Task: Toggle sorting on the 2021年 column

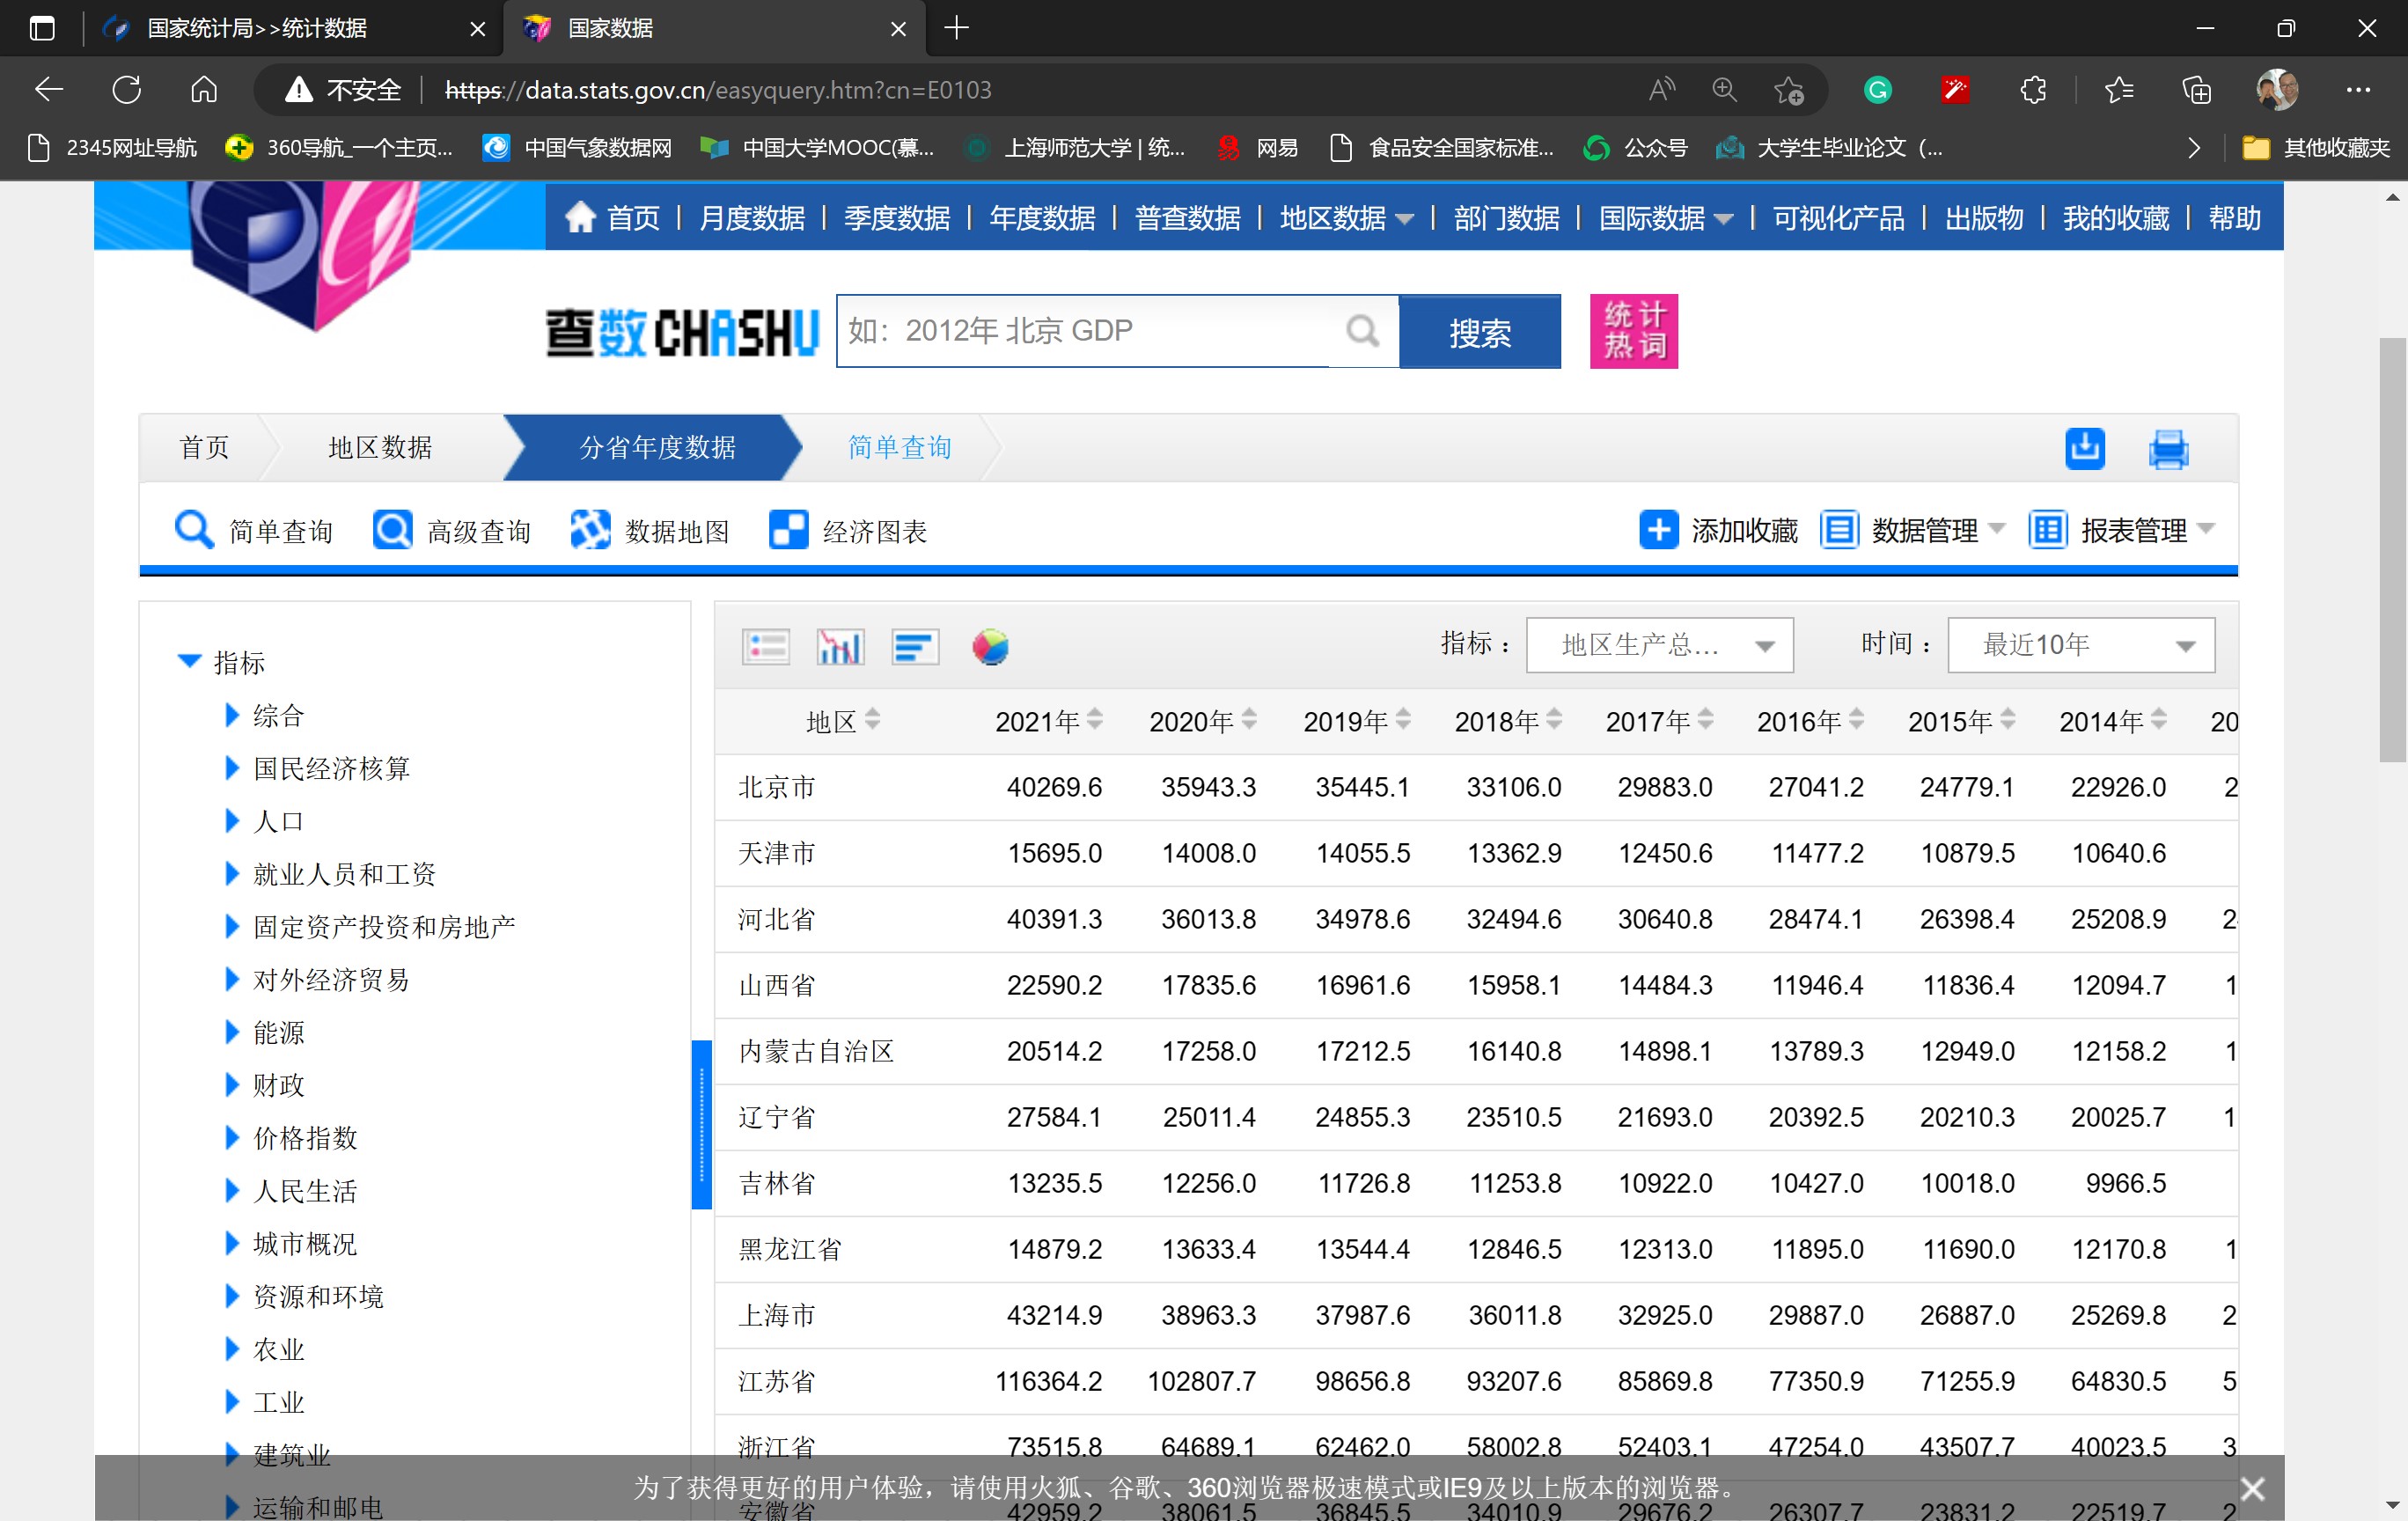Action: click(1097, 719)
